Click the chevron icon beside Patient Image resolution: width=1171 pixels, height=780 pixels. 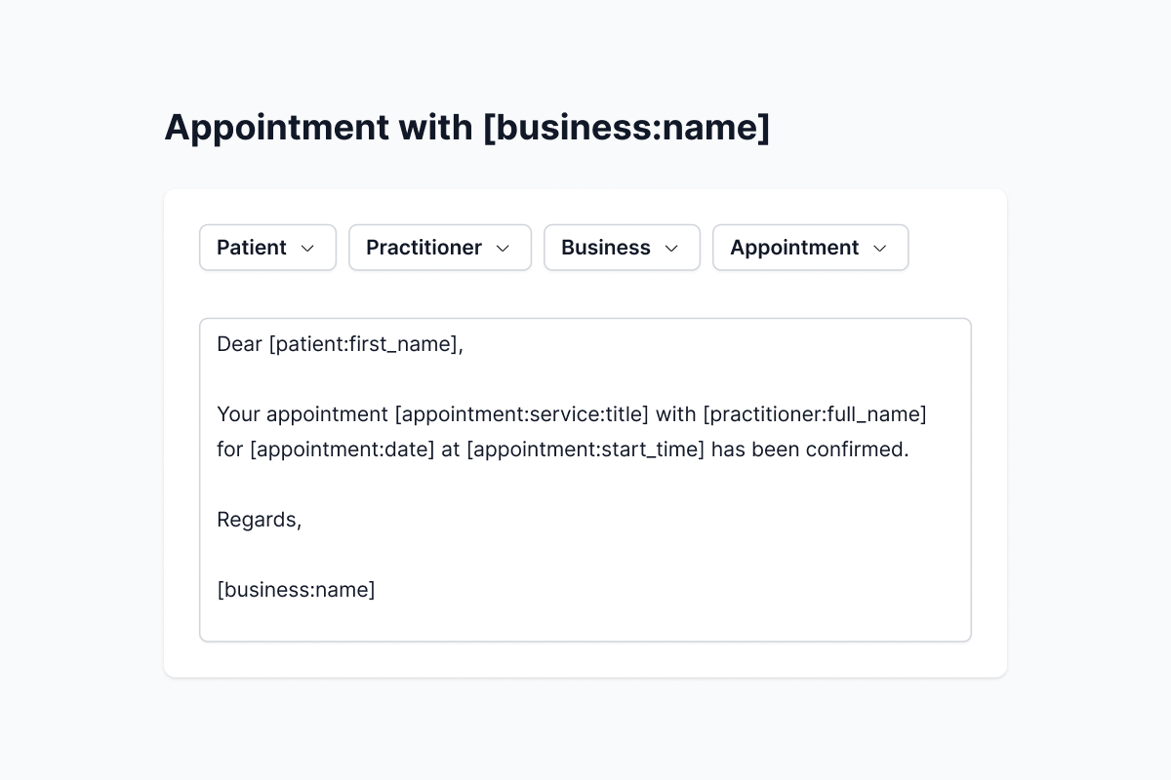(x=307, y=249)
